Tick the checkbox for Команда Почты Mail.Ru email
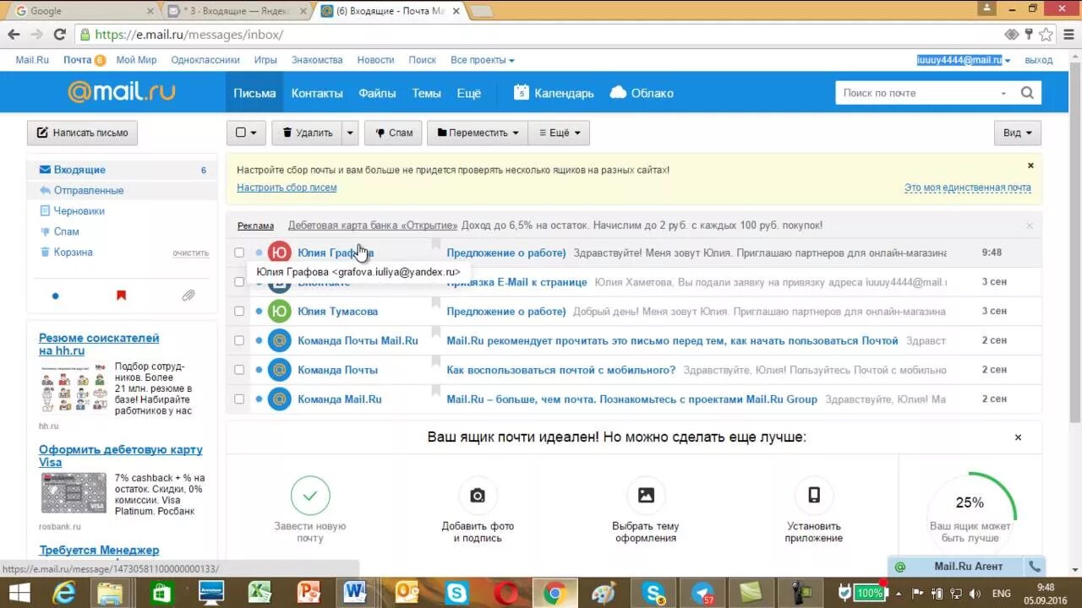This screenshot has width=1082, height=608. pyautogui.click(x=239, y=340)
